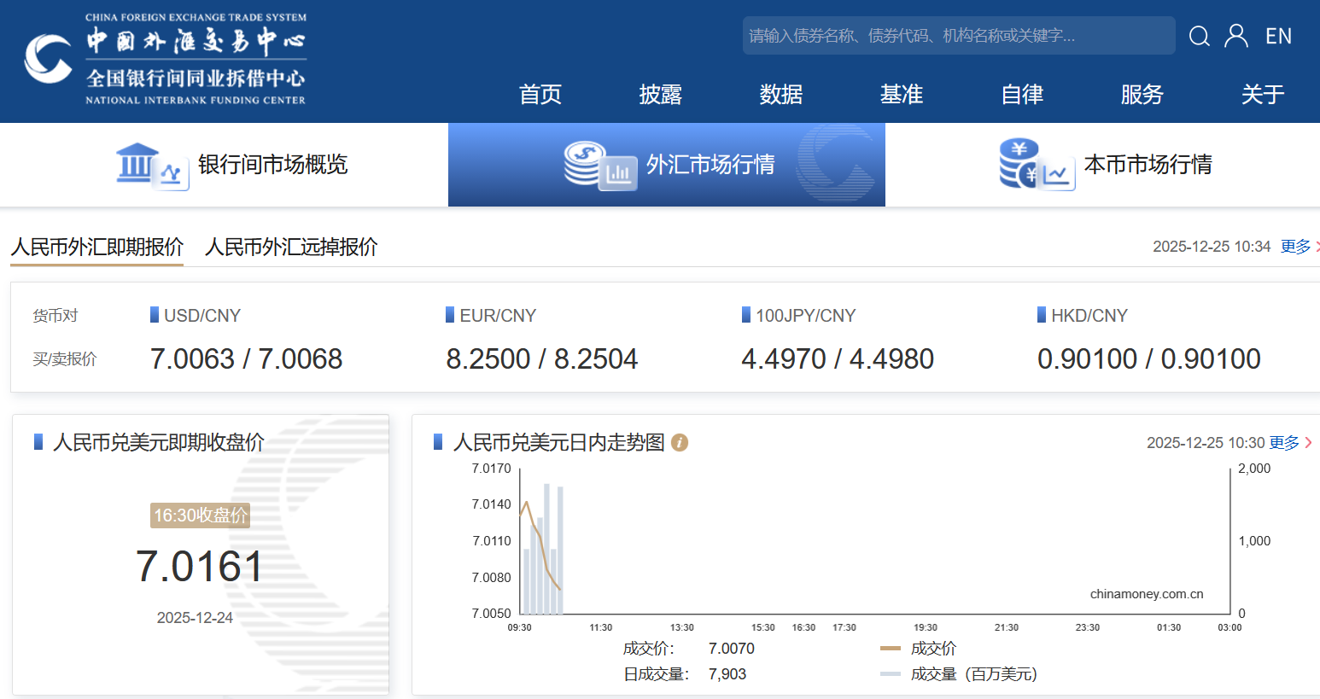1320x699 pixels.
Task: Switch language to EN
Action: [x=1278, y=36]
